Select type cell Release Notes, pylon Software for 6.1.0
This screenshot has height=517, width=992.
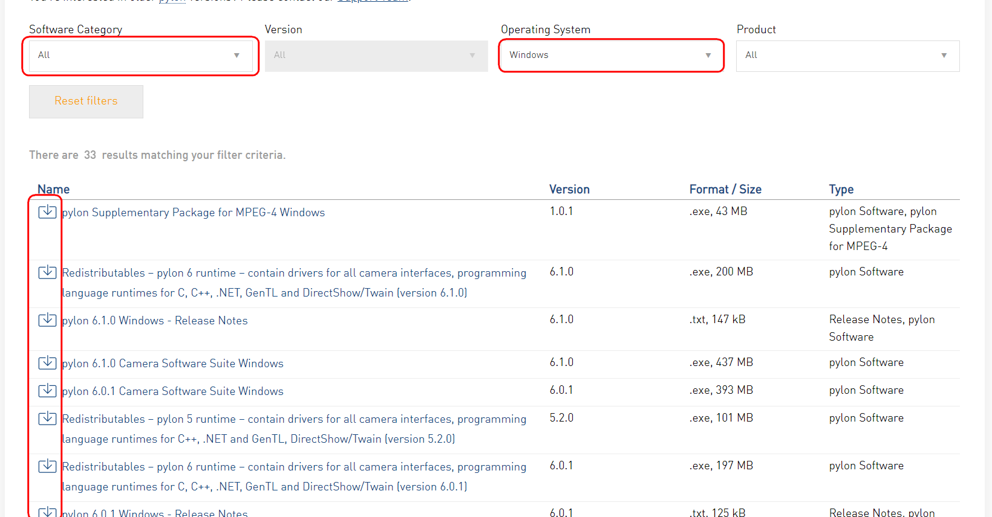point(882,328)
